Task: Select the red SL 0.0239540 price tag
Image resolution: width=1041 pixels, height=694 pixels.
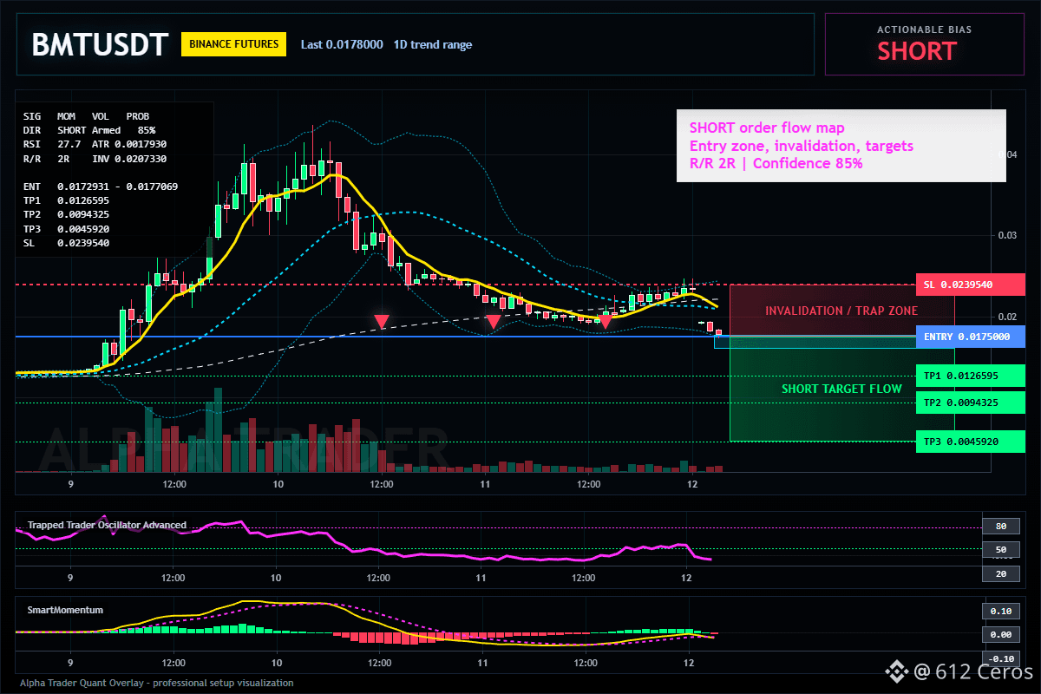Action: point(971,285)
